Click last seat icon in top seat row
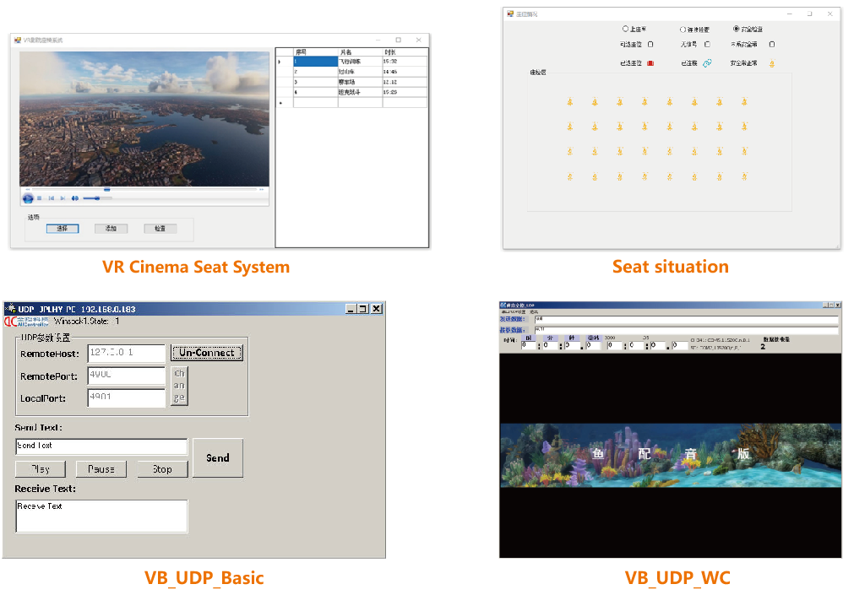 (744, 102)
